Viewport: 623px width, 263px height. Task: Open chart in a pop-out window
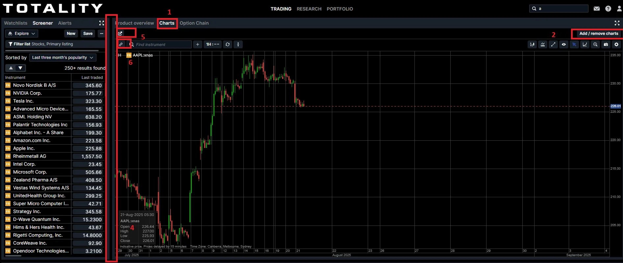(x=120, y=34)
